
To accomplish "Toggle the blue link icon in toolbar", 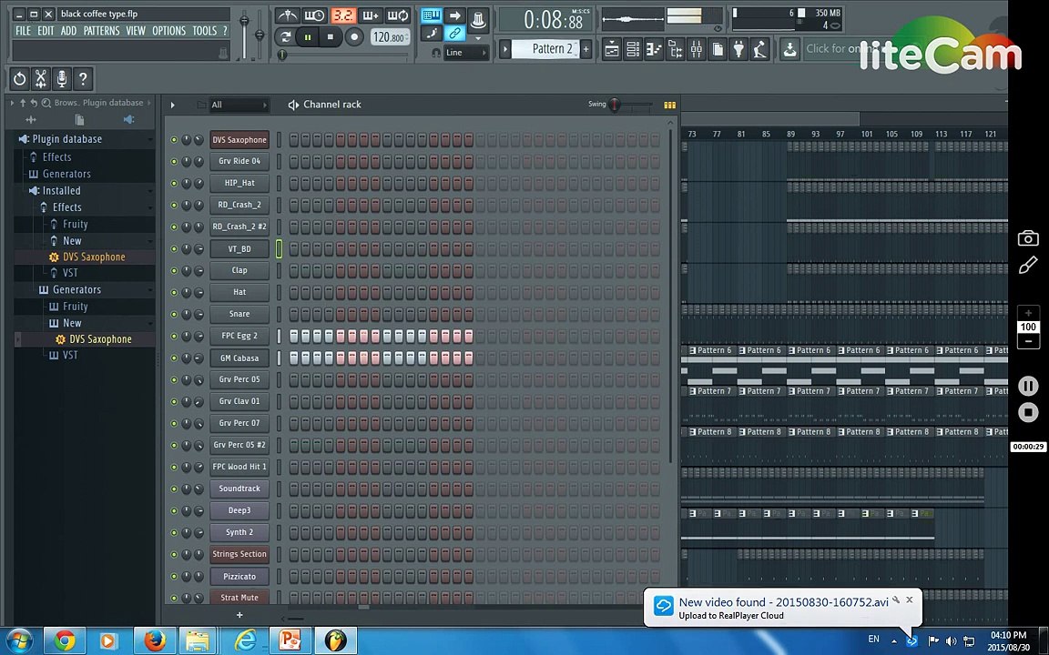I will point(455,33).
